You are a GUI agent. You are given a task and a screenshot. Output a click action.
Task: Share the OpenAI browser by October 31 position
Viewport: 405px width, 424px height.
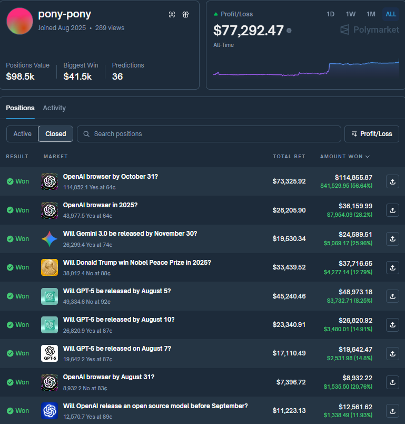(x=392, y=181)
